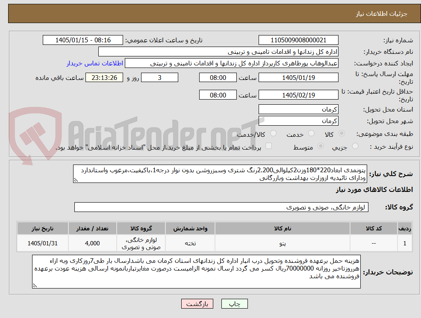Image resolution: width=421 pixels, height=318 pixels.
Task: Click the need date cell 1405/01/31
Action: pyautogui.click(x=43, y=243)
